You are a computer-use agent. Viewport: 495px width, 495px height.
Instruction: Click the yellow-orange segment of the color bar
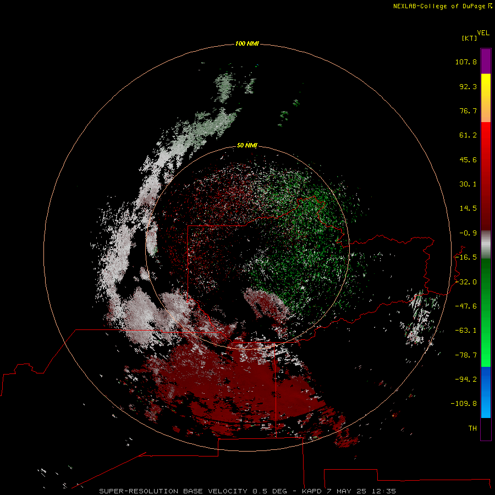pos(486,98)
